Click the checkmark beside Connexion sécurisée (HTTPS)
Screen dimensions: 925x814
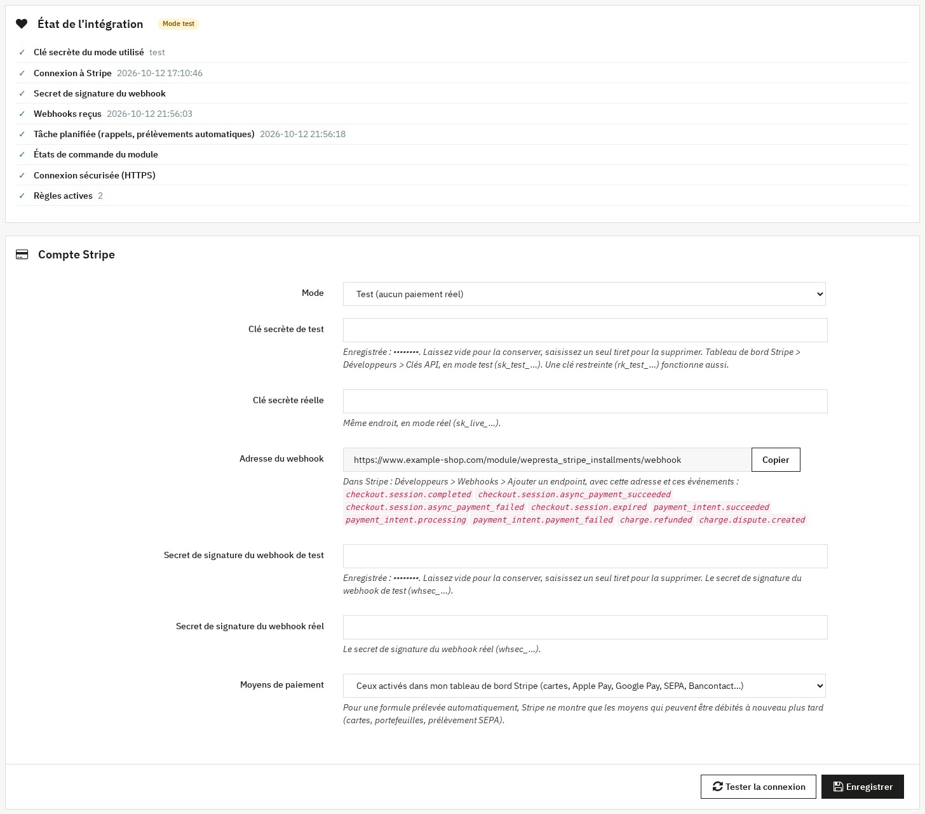22,175
